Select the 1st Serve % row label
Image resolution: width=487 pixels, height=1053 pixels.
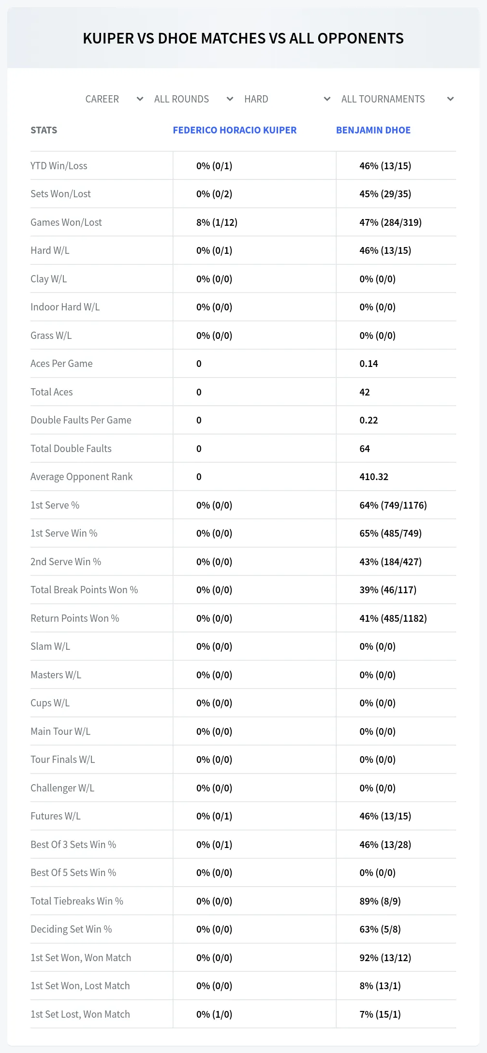[55, 505]
